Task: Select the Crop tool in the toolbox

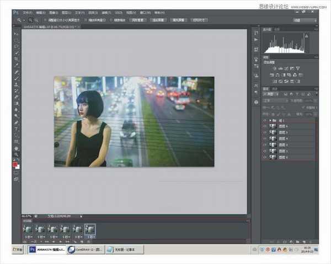Action: tap(15, 58)
